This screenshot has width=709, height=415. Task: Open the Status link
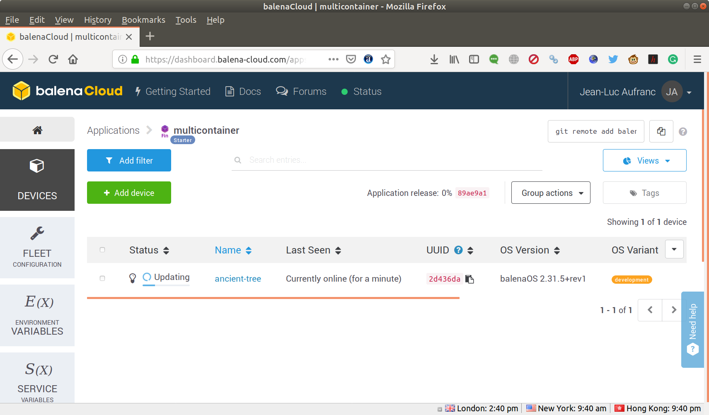pos(361,92)
